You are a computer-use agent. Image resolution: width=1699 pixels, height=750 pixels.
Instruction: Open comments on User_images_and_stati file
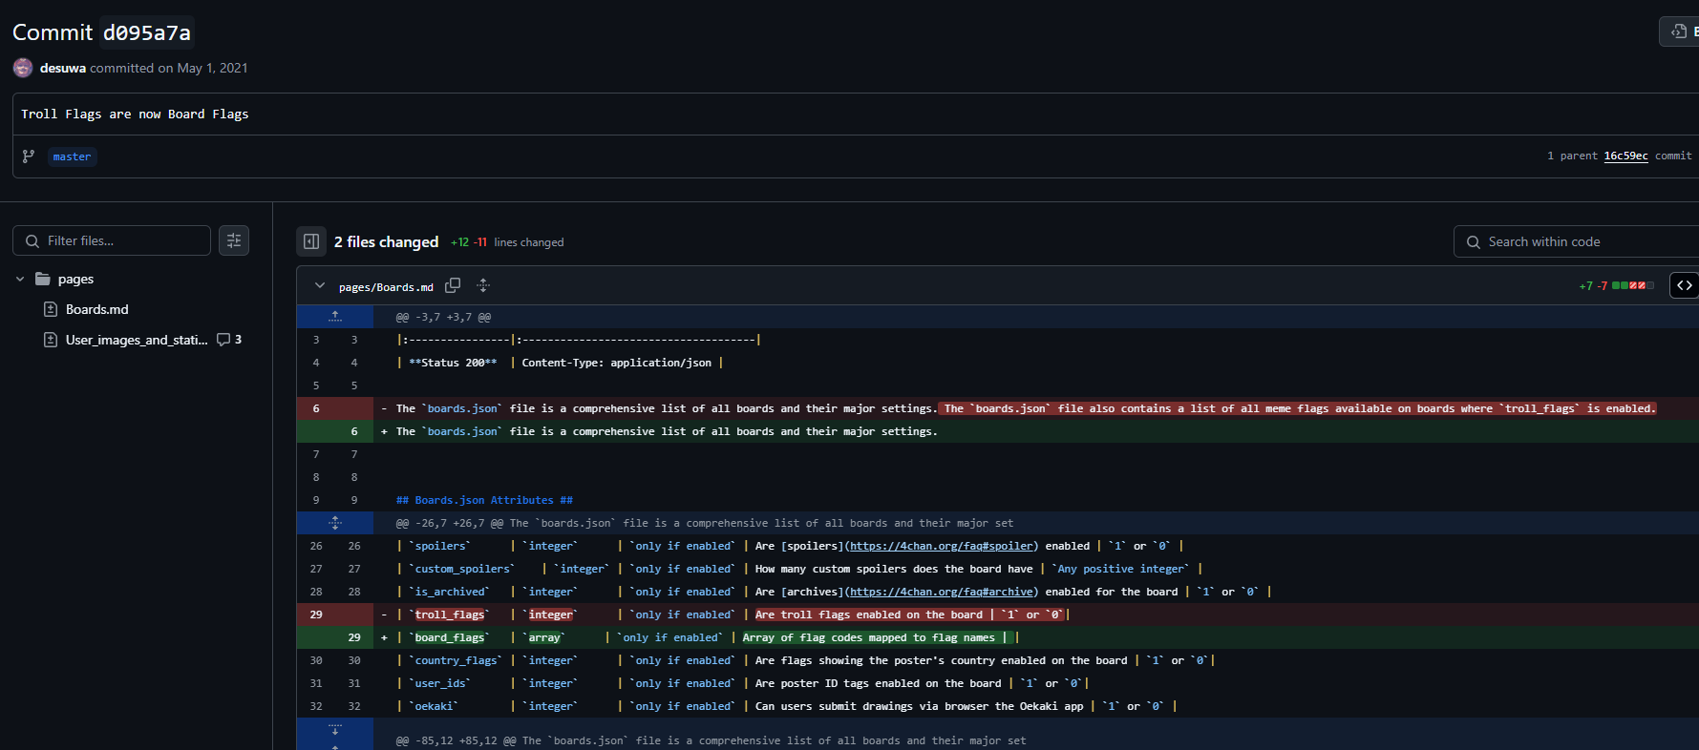tap(229, 340)
